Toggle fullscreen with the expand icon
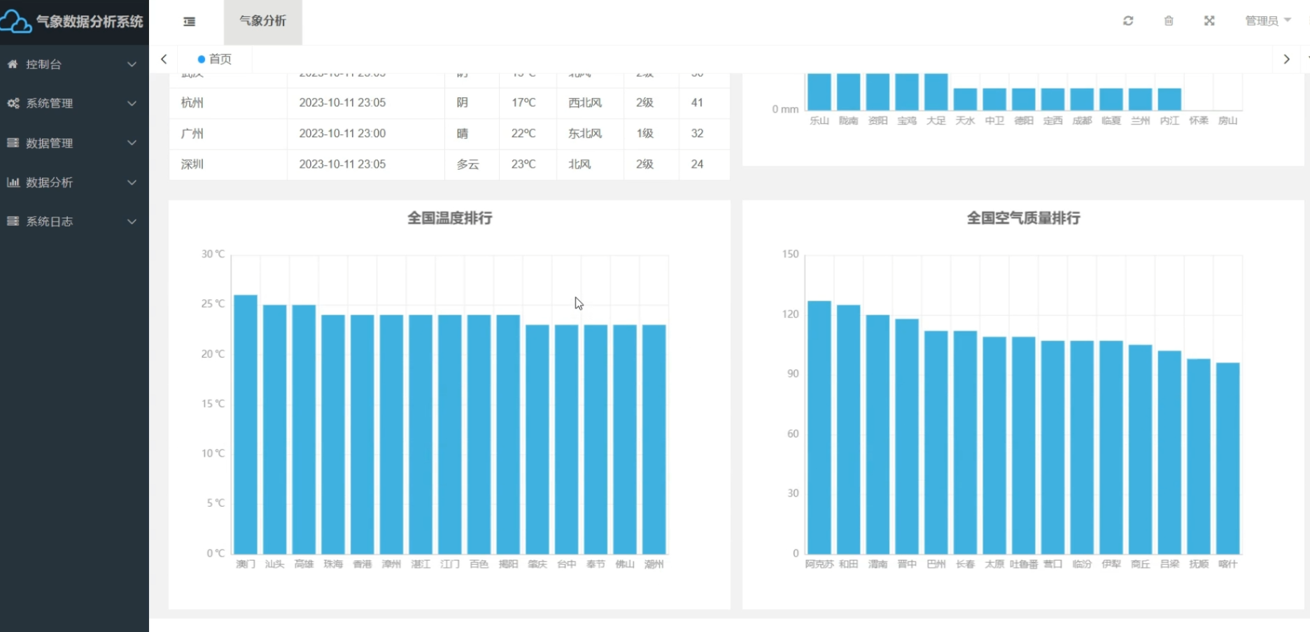This screenshot has height=632, width=1310. pos(1209,21)
